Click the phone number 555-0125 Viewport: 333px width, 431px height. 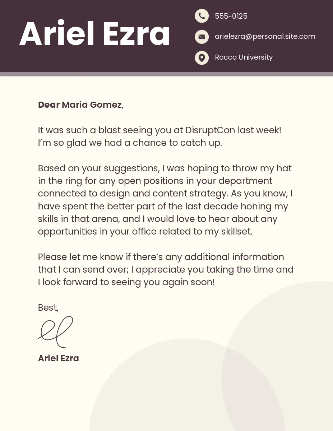231,16
